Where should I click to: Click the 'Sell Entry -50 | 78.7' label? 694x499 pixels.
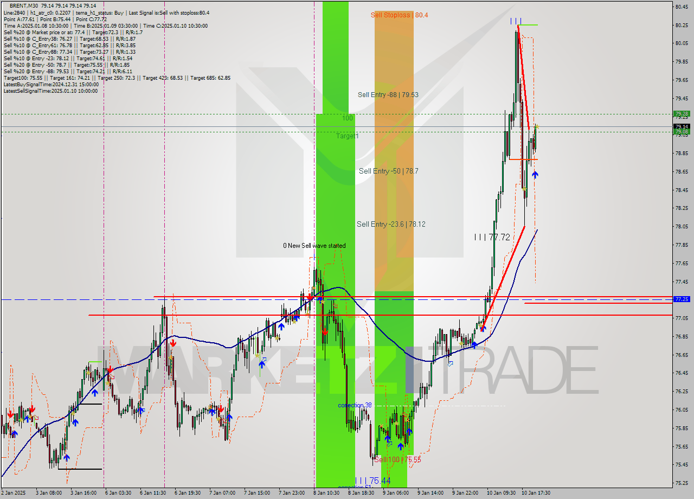388,171
